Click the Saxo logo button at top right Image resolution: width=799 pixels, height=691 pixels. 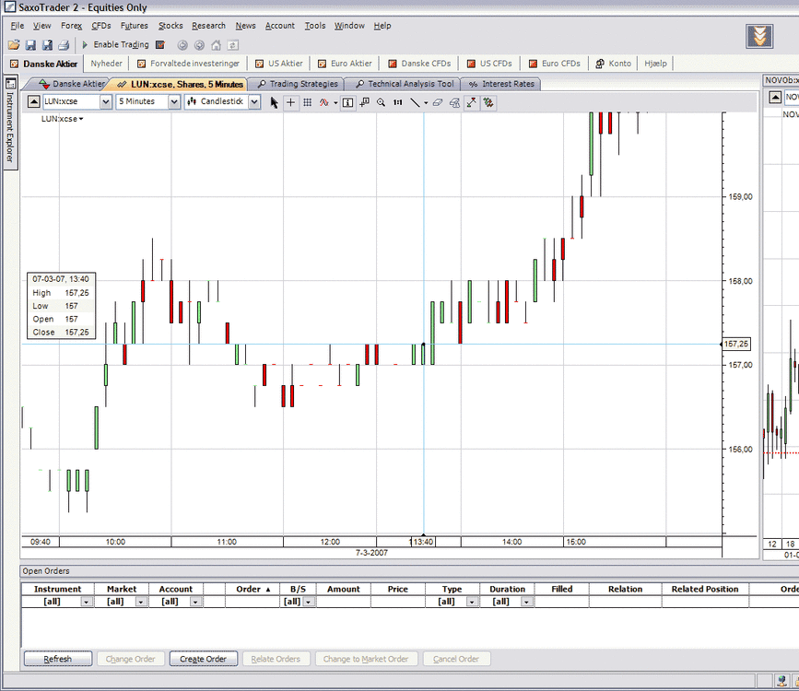pos(759,36)
